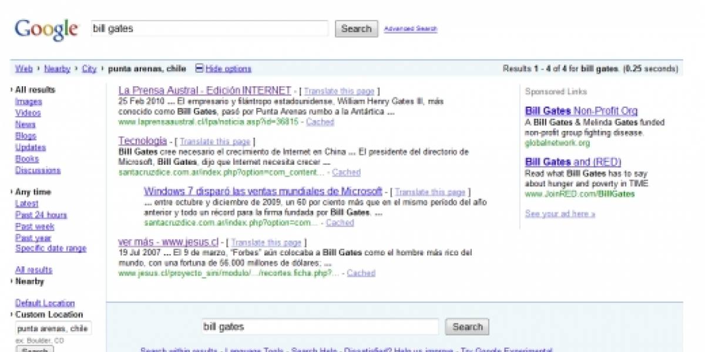Translate the Windows 7 disparó result page

tap(430, 192)
